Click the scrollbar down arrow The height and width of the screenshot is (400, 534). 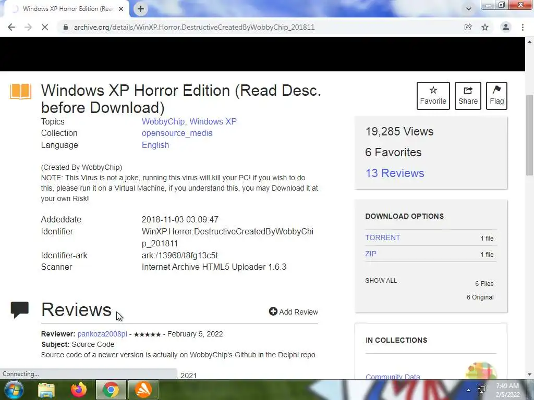(x=530, y=374)
